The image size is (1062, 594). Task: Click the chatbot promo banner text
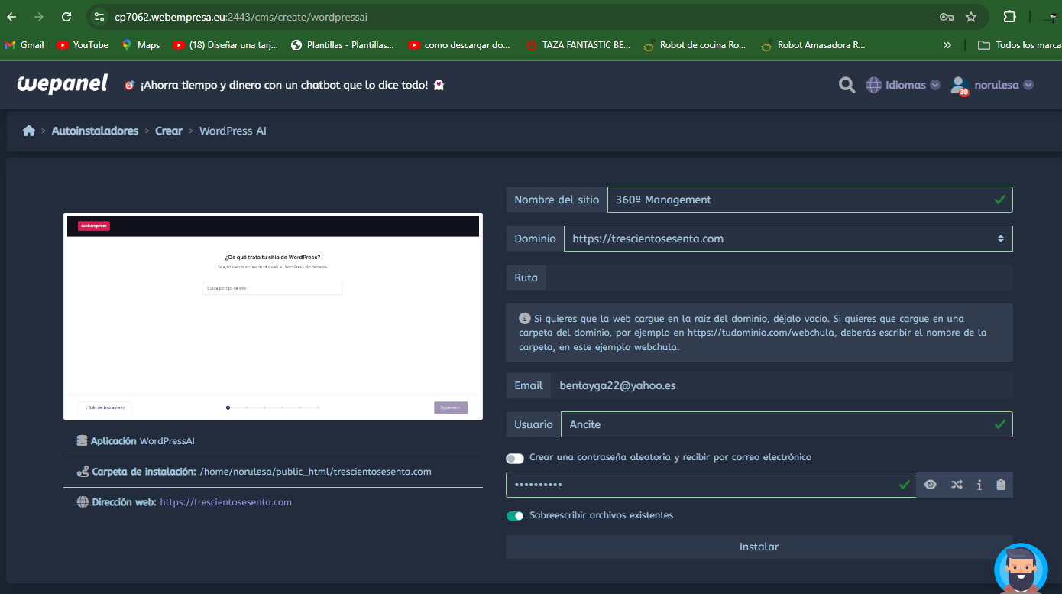tap(283, 85)
